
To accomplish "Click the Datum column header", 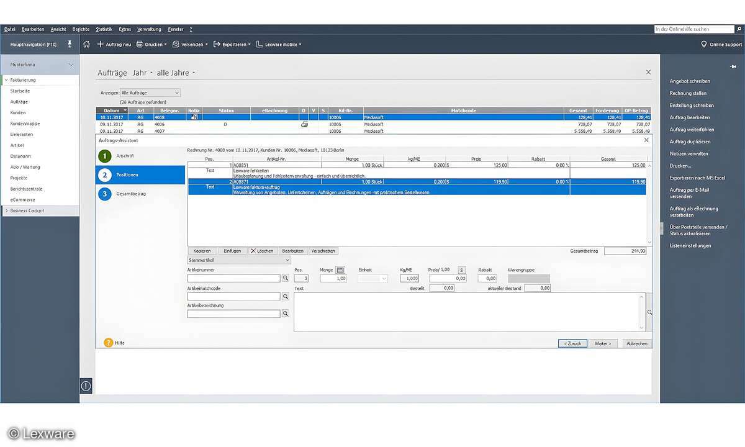I will coord(112,111).
